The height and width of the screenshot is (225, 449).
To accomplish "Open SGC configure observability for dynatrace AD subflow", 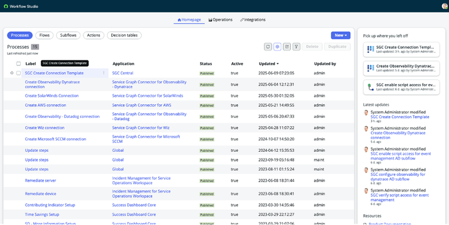I will (x=398, y=177).
